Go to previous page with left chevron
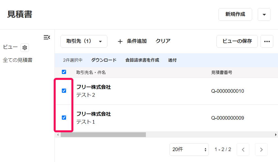This screenshot has width=278, height=162. point(243,150)
